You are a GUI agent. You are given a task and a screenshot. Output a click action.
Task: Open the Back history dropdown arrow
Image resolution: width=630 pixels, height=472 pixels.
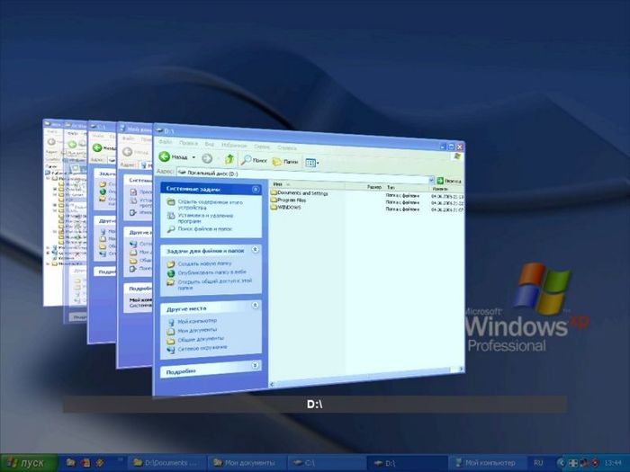[x=193, y=157]
